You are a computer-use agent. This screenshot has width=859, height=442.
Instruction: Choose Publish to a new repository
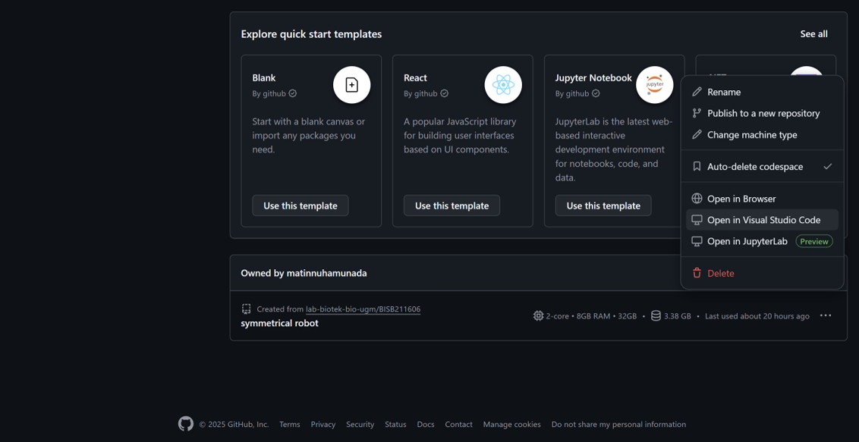[x=763, y=113]
